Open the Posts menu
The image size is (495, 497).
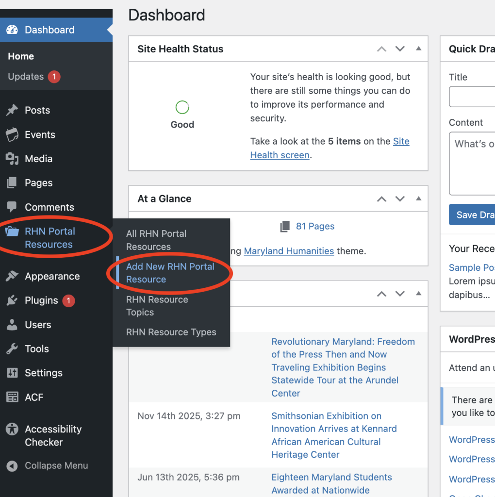pyautogui.click(x=37, y=110)
